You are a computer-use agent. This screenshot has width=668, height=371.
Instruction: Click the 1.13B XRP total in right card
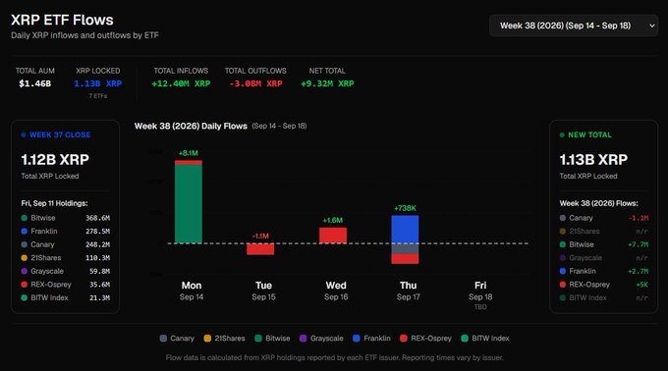(593, 160)
